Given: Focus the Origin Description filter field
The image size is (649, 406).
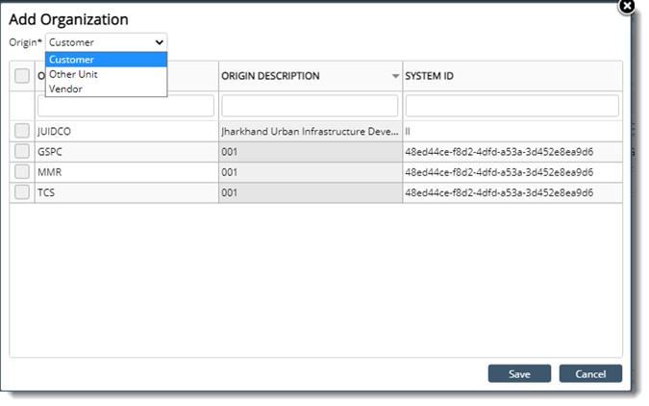Looking at the screenshot, I should click(310, 105).
